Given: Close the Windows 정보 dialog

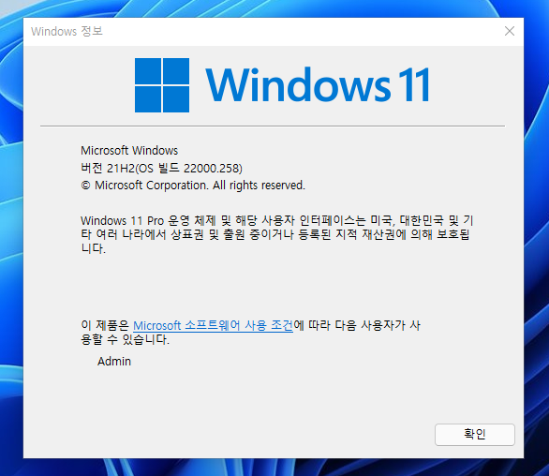Looking at the screenshot, I should (510, 31).
